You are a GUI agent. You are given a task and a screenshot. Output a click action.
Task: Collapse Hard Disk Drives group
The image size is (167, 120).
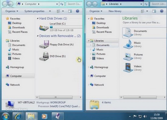[x=38, y=18]
